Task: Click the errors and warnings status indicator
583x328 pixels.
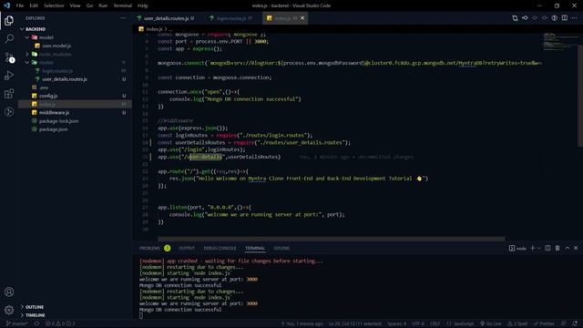Action: [60, 323]
